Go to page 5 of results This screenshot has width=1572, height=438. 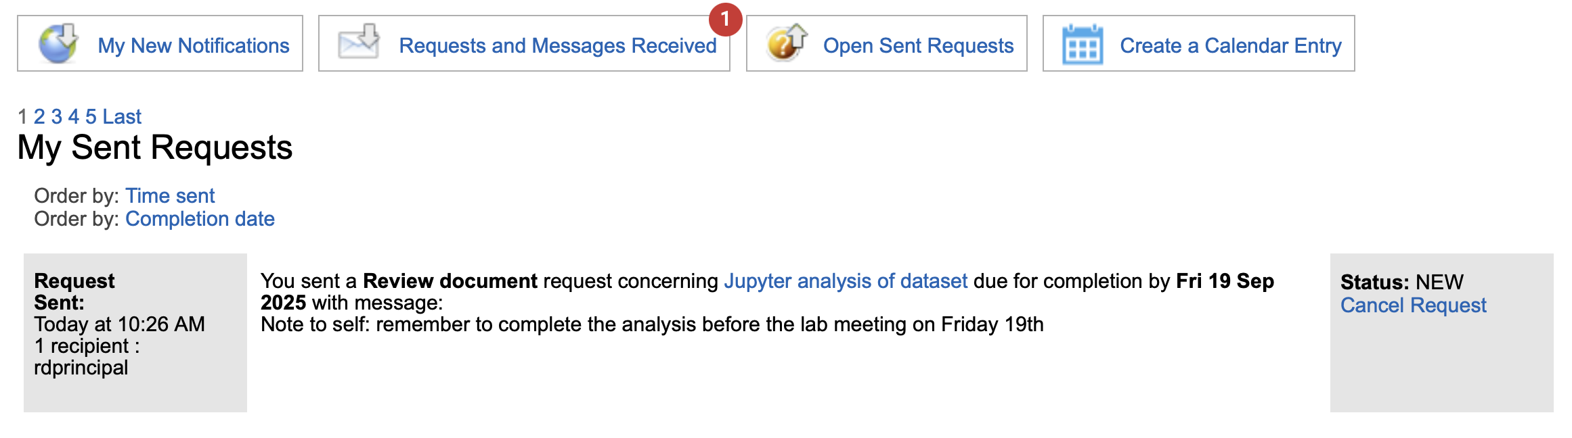click(91, 116)
